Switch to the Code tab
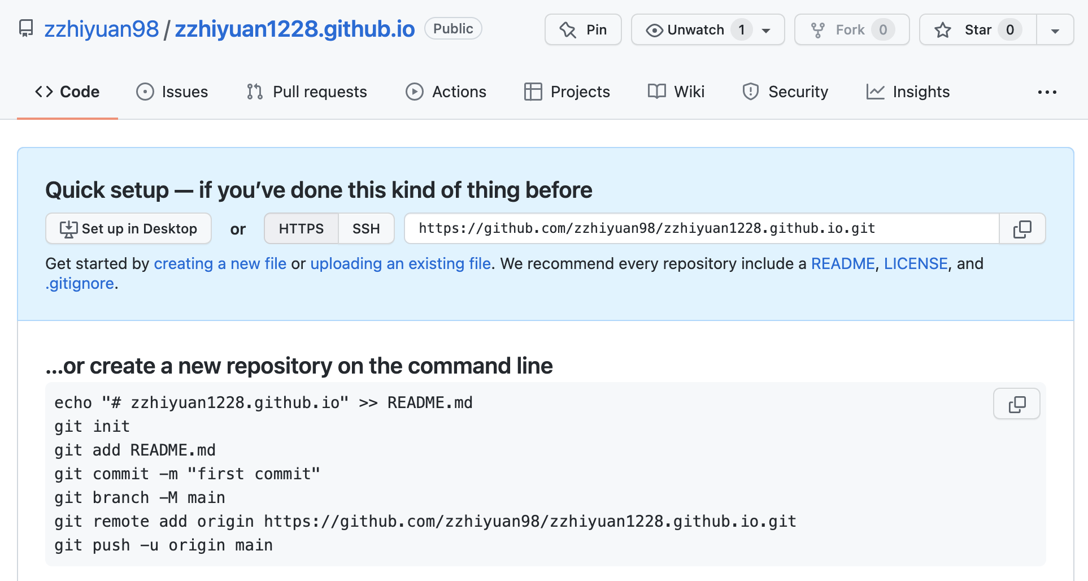This screenshot has width=1088, height=581. (x=67, y=92)
